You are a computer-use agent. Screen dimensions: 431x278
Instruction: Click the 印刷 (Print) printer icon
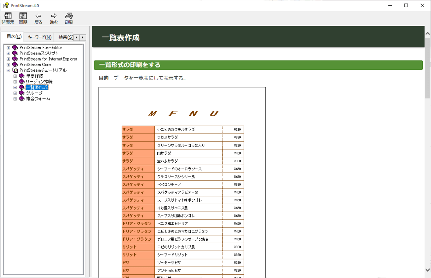69,16
